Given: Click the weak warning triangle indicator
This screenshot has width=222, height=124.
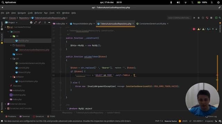Looking at the screenshot, I should (204, 29).
